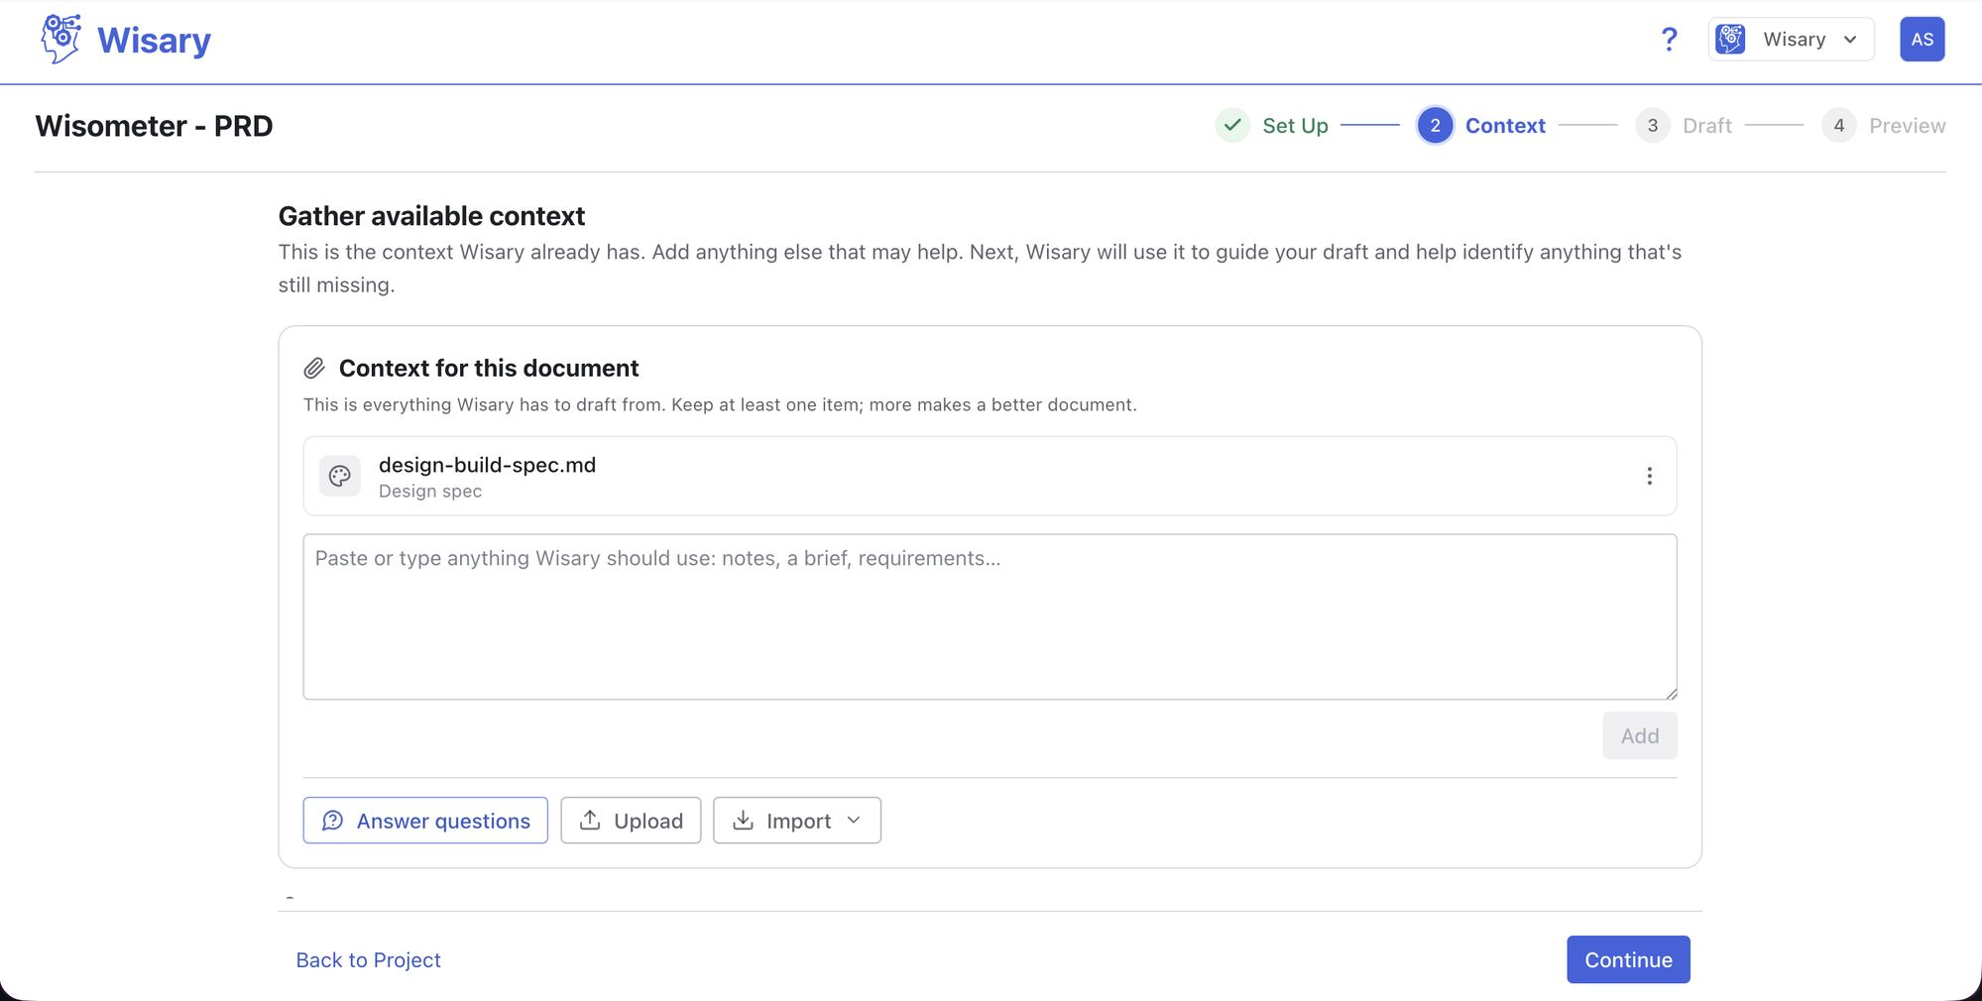This screenshot has width=1982, height=1001.
Task: Open the three-dot menu for design-build-spec.md
Action: 1649,476
